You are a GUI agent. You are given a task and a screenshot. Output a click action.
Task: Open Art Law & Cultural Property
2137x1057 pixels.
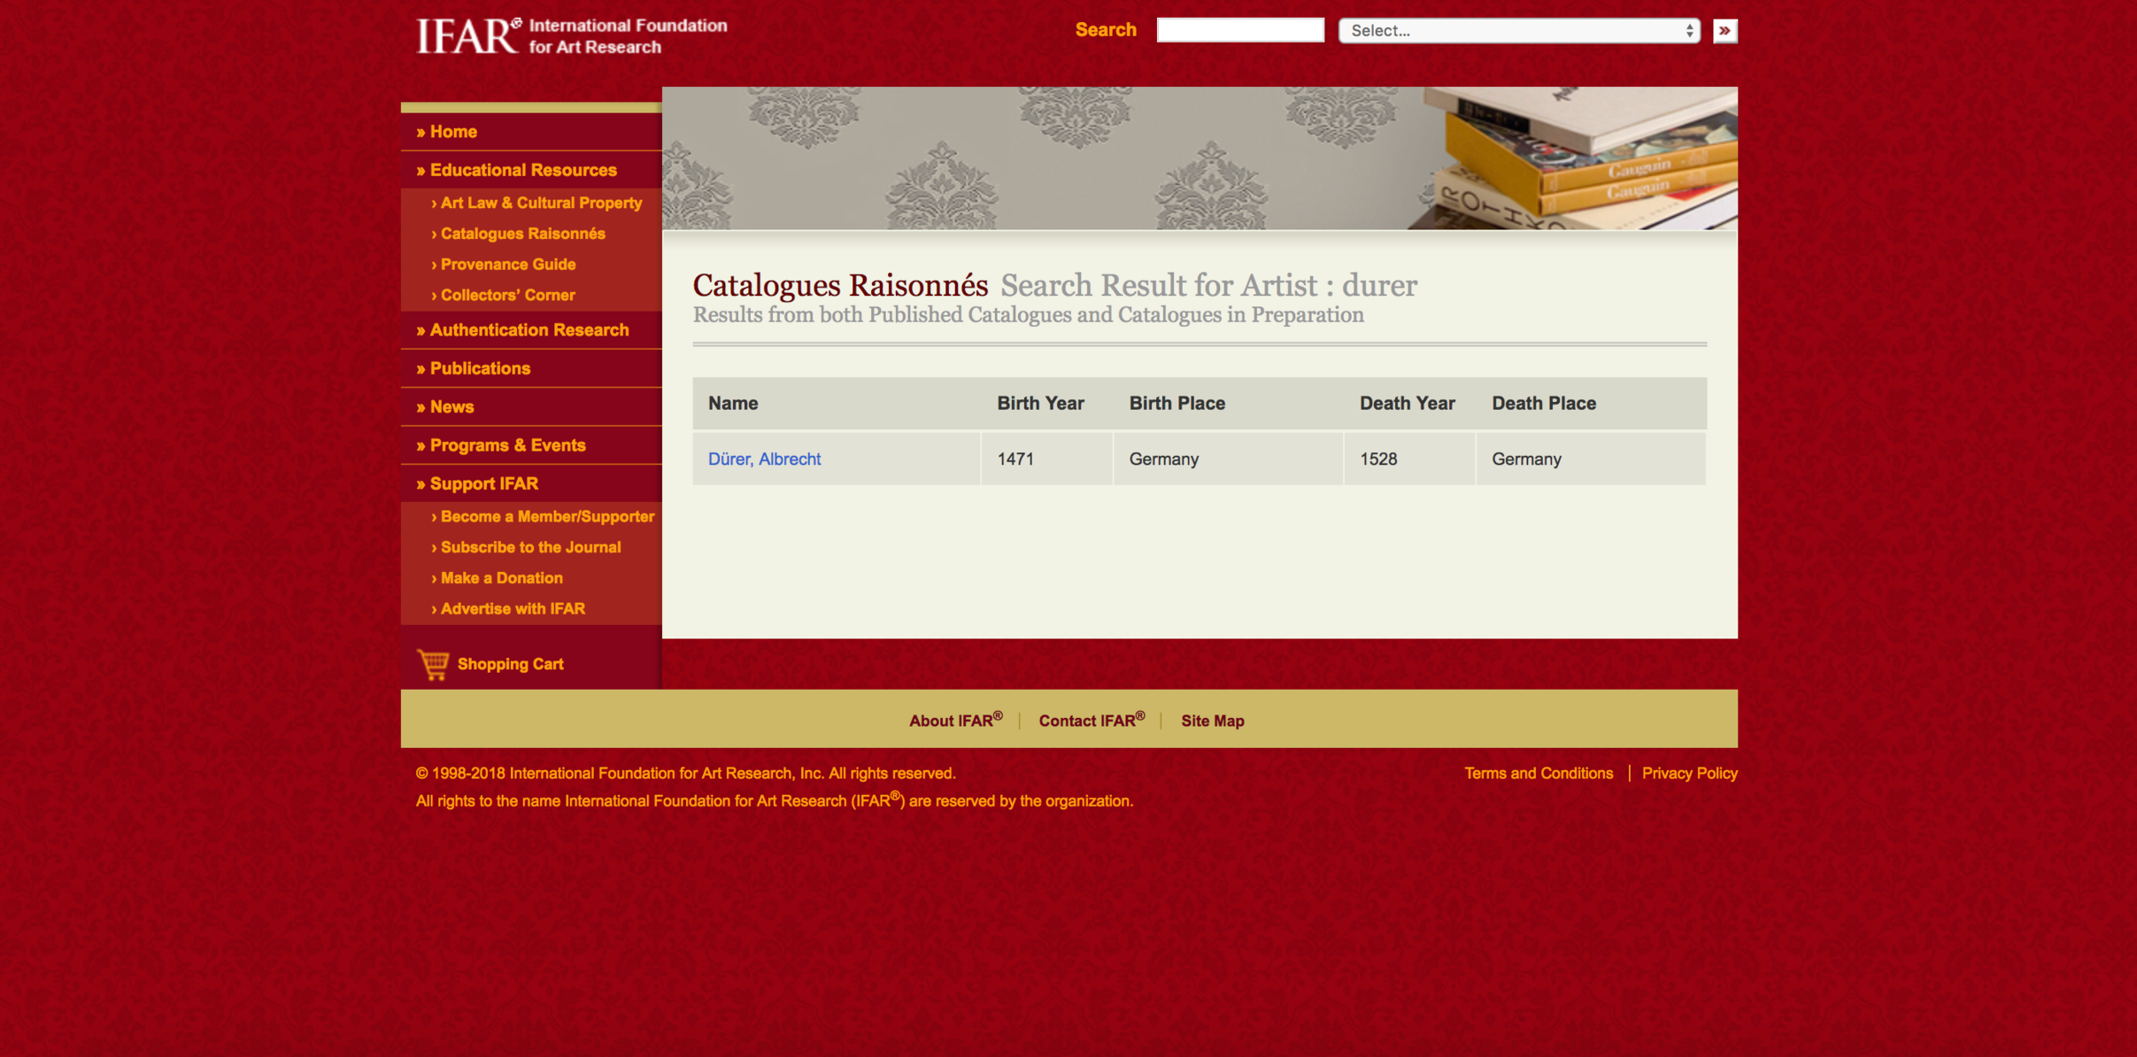click(x=541, y=204)
